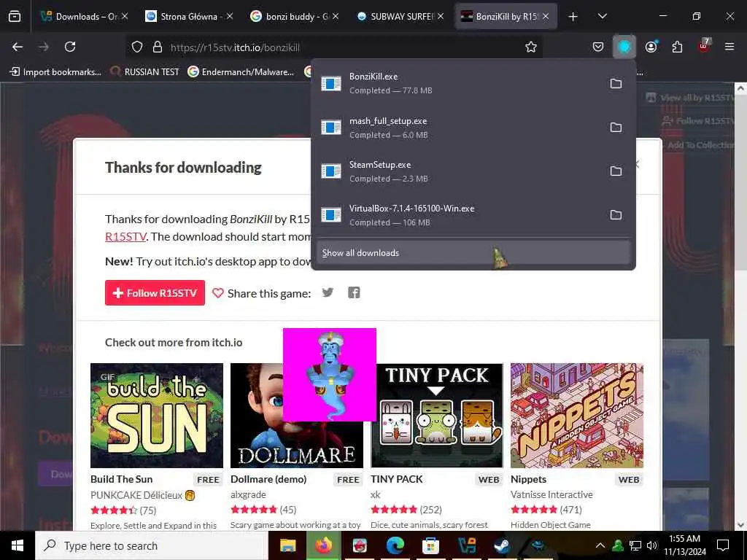Show mash_full_setup.exe in folder

pos(616,128)
